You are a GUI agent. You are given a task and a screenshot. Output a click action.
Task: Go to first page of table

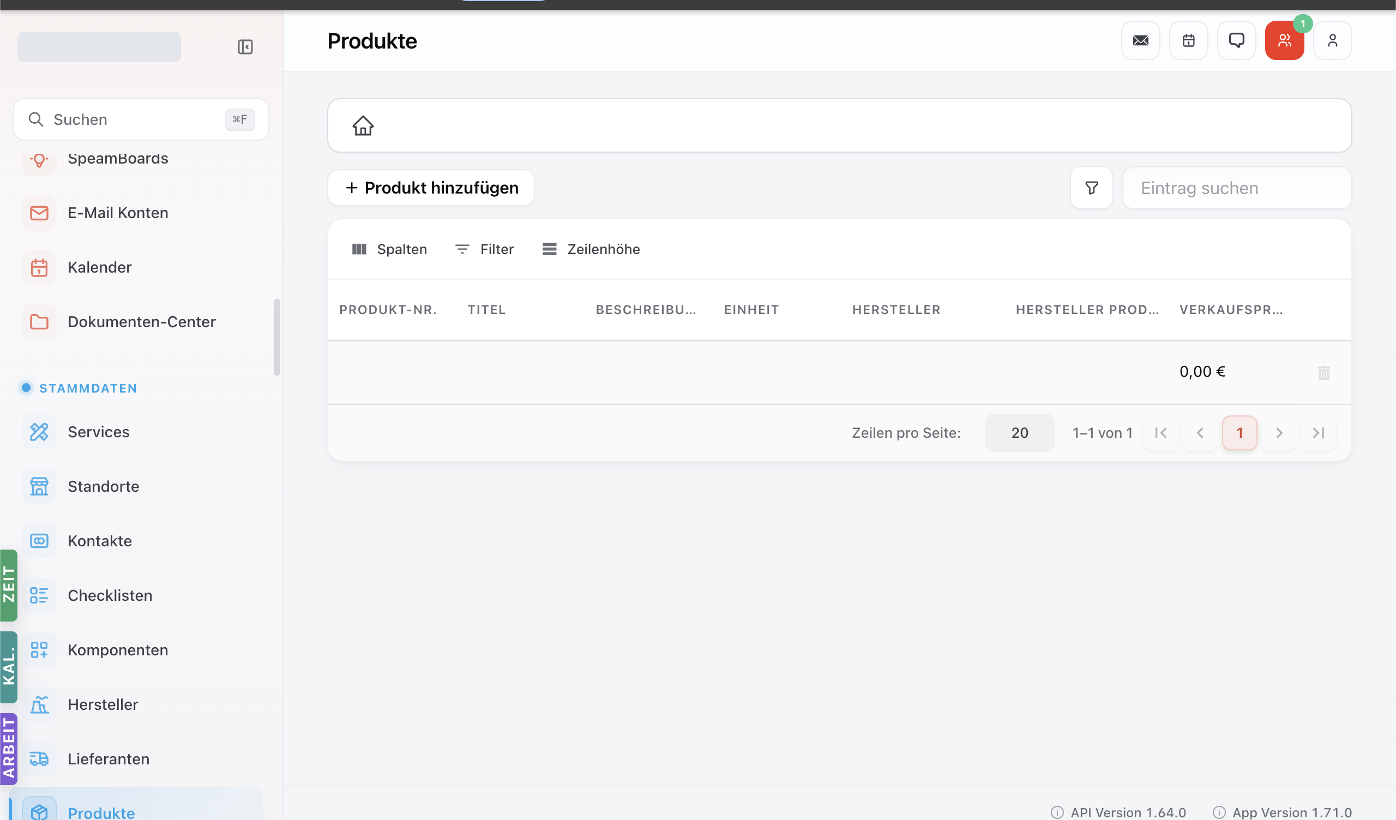(x=1160, y=433)
